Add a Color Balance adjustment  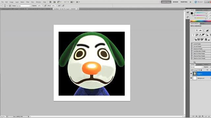200,35
